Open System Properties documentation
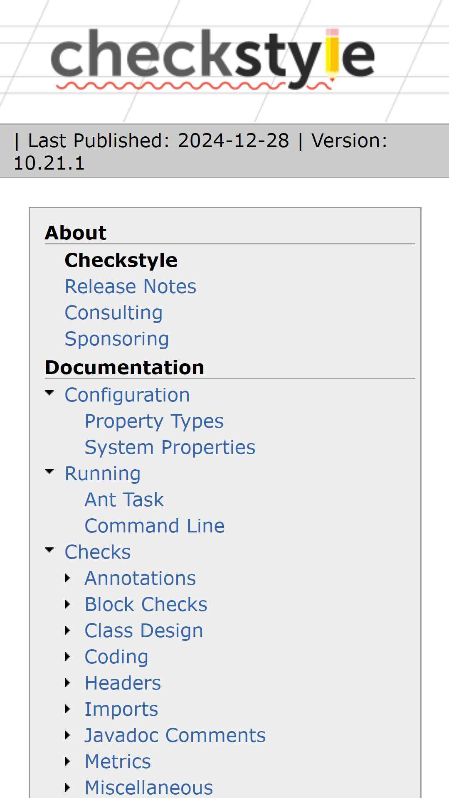This screenshot has width=449, height=798. 170,447
